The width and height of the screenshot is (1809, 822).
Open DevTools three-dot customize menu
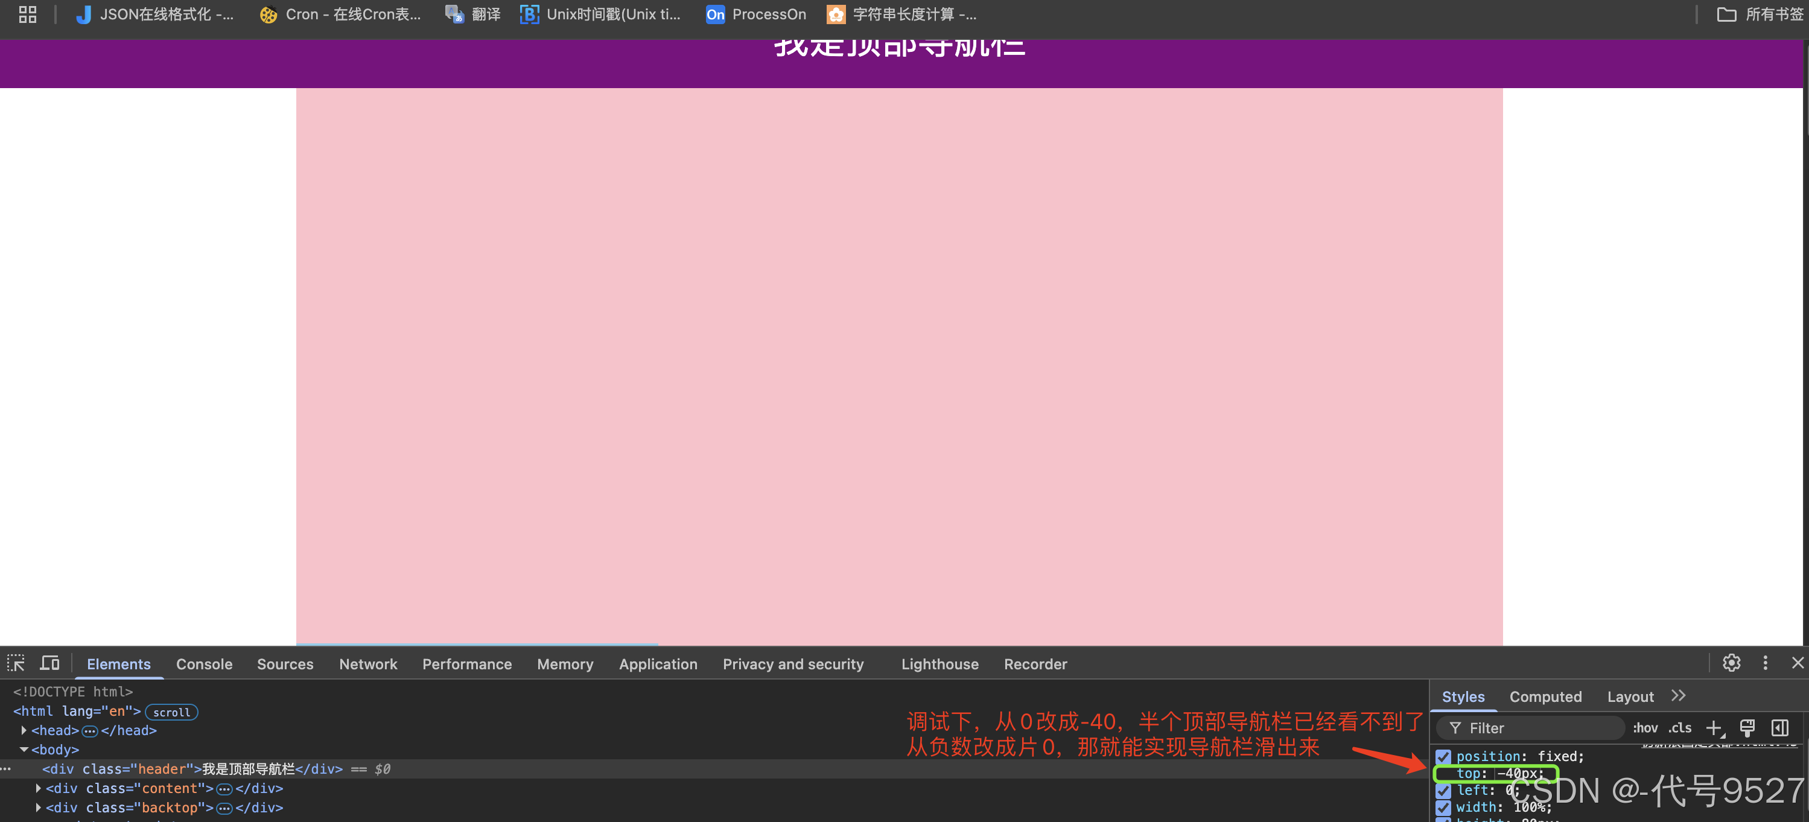point(1765,663)
